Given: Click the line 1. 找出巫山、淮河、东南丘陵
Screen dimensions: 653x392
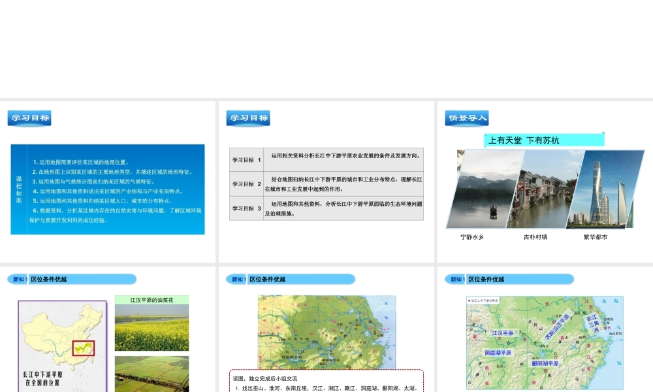Looking at the screenshot, I should (326, 388).
